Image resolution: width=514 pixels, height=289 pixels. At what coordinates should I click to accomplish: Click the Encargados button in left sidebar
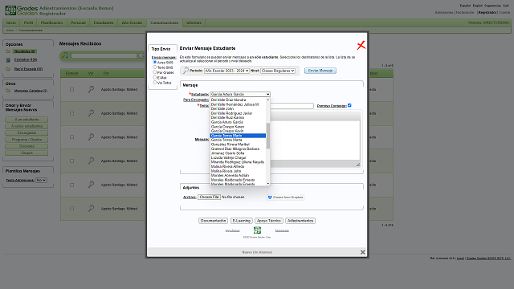[27, 133]
